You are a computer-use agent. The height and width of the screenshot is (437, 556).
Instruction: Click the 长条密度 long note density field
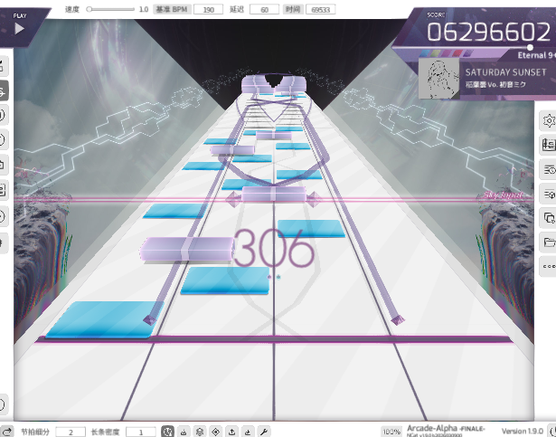point(141,432)
